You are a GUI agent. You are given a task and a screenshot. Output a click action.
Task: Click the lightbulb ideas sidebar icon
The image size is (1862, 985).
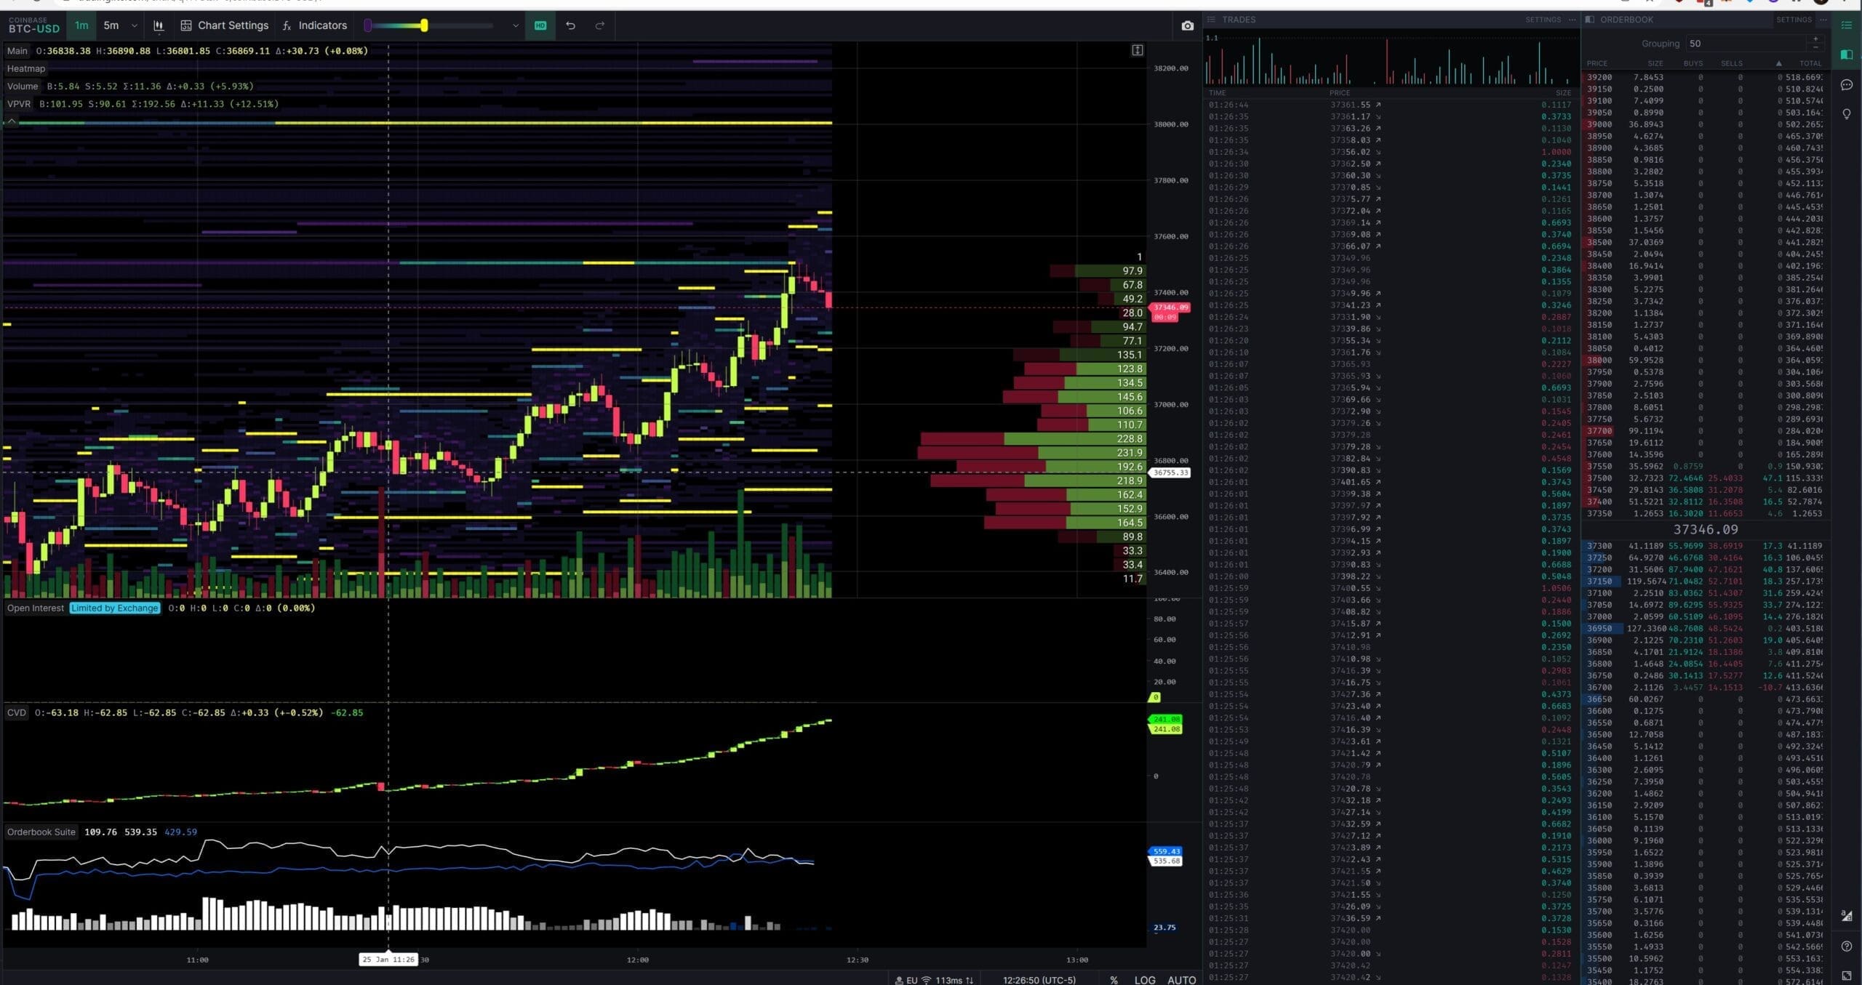pyautogui.click(x=1847, y=114)
